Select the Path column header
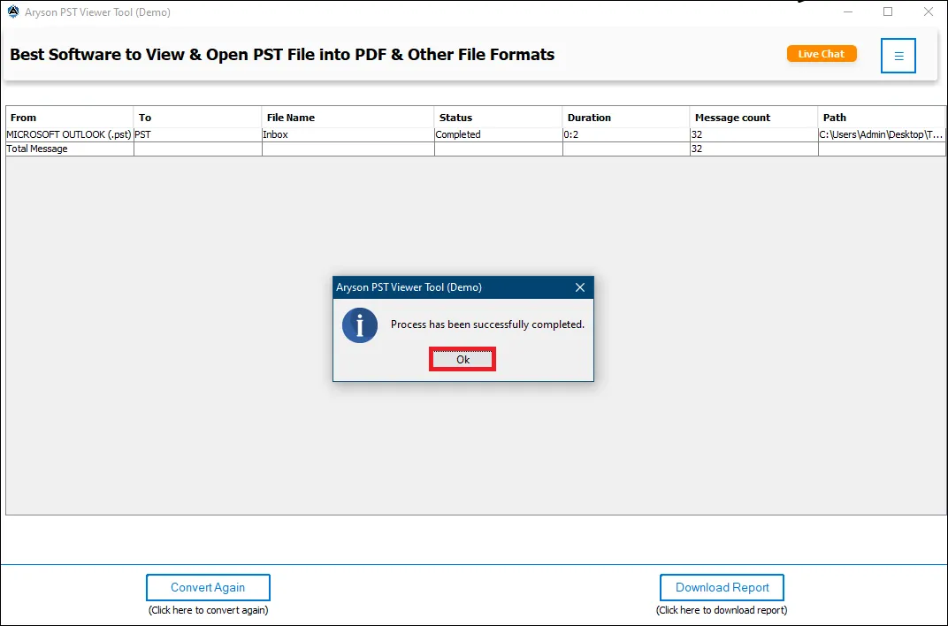This screenshot has height=626, width=948. tap(882, 118)
